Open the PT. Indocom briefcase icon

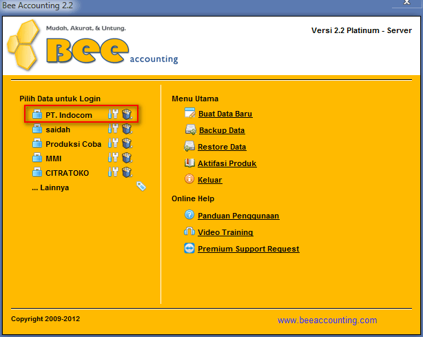(x=37, y=114)
